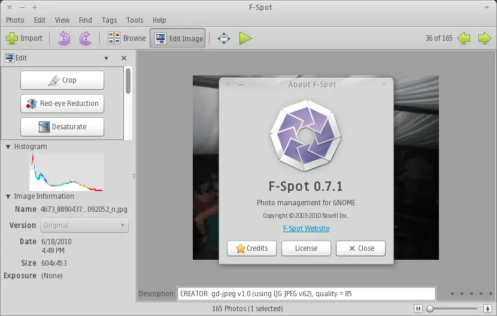Open the Version combo box
The width and height of the screenshot is (497, 316).
pos(84,226)
